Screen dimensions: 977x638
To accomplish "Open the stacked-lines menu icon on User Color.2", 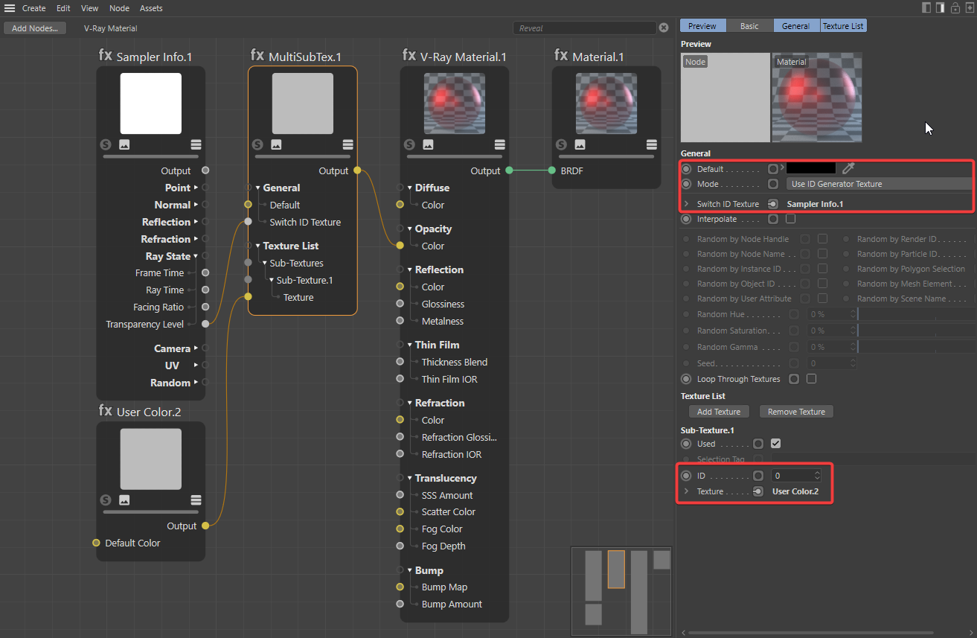I will [196, 500].
